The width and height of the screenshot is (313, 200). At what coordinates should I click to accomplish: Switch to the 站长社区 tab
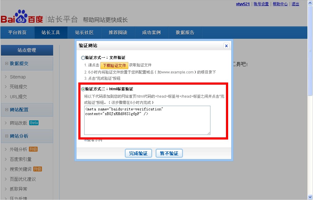click(84, 33)
